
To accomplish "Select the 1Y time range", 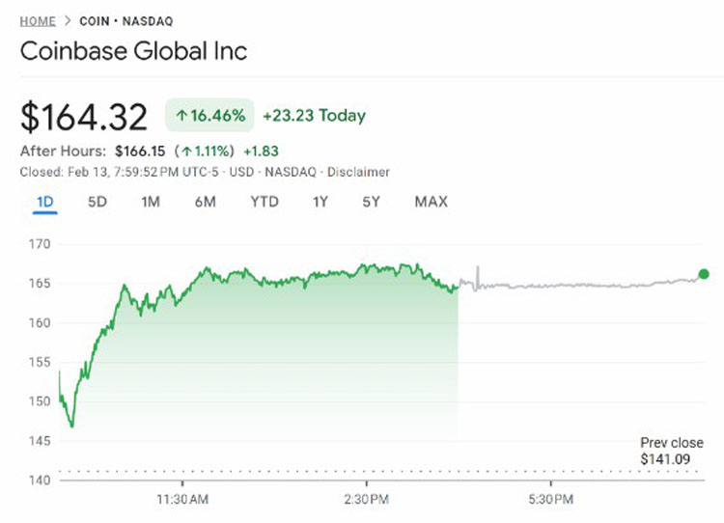I will [x=320, y=202].
